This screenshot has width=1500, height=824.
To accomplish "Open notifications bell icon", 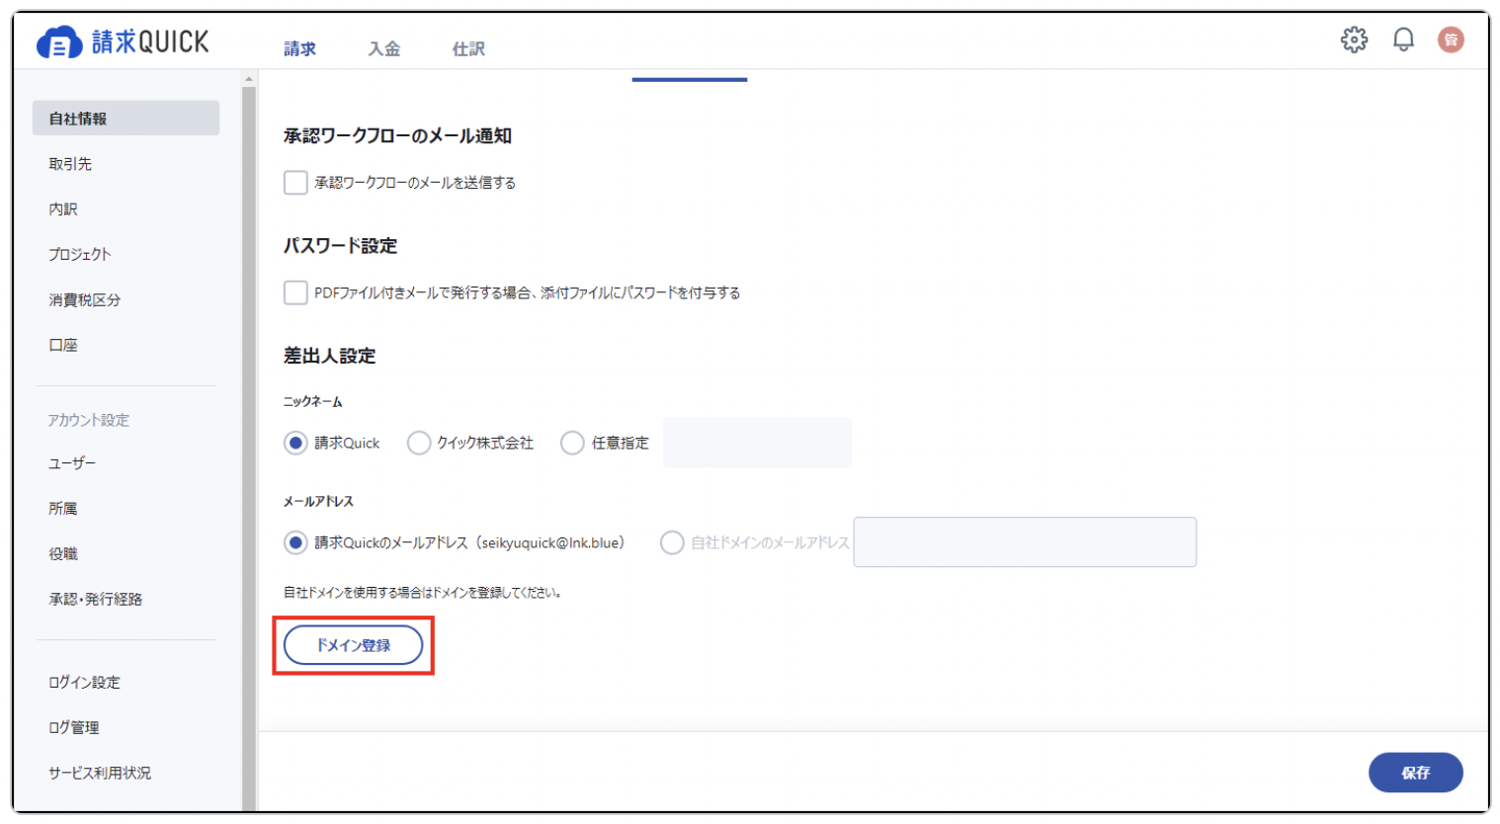I will point(1402,40).
